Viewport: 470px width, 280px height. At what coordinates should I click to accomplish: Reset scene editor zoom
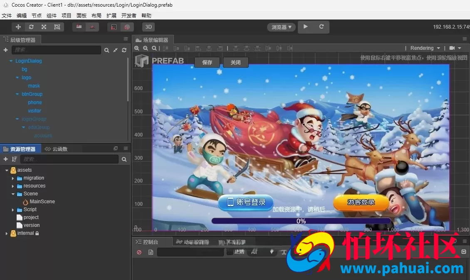click(x=154, y=48)
